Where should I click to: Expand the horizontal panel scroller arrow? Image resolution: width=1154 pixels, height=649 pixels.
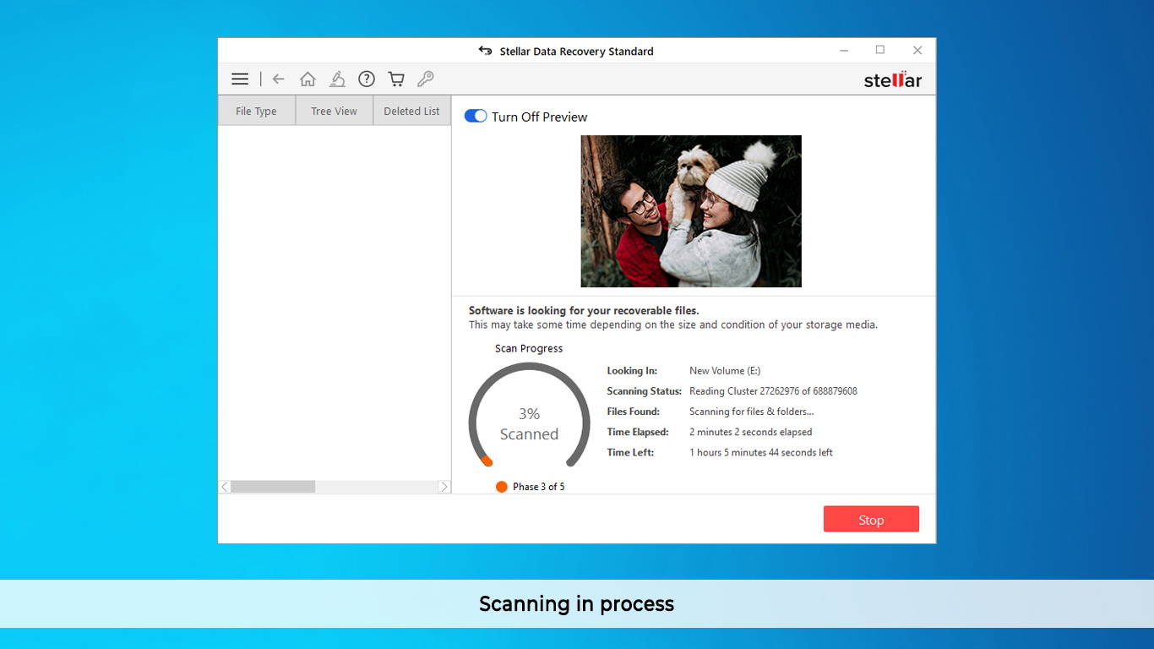tap(445, 487)
